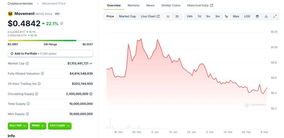The image size is (284, 138).
Task: Select the 3m time range
Action: click(x=217, y=16)
